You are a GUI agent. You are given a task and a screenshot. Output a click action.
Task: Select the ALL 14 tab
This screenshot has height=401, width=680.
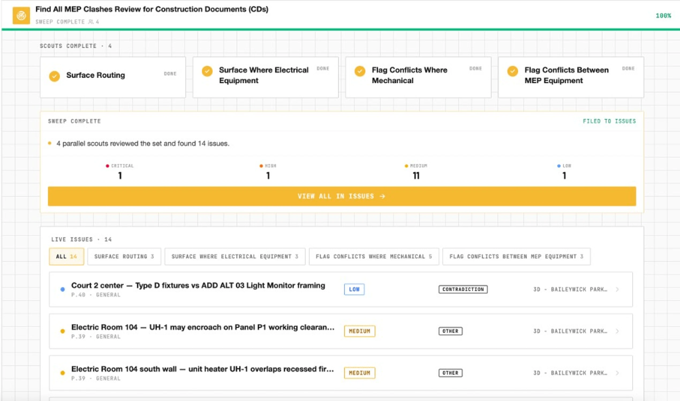[x=66, y=256]
